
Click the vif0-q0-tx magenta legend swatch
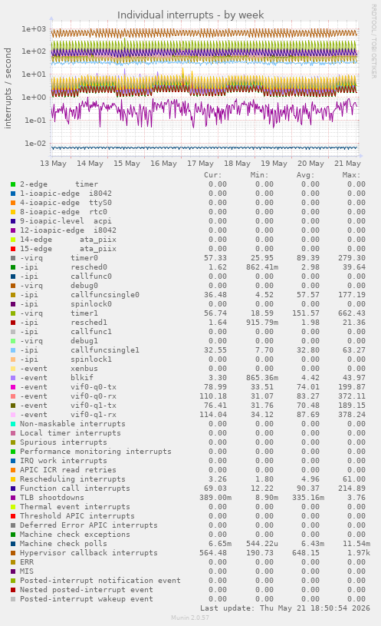point(13,387)
